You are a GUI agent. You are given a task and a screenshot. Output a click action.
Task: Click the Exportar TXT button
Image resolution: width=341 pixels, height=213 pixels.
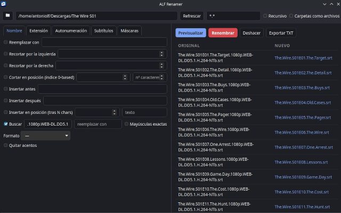click(281, 33)
